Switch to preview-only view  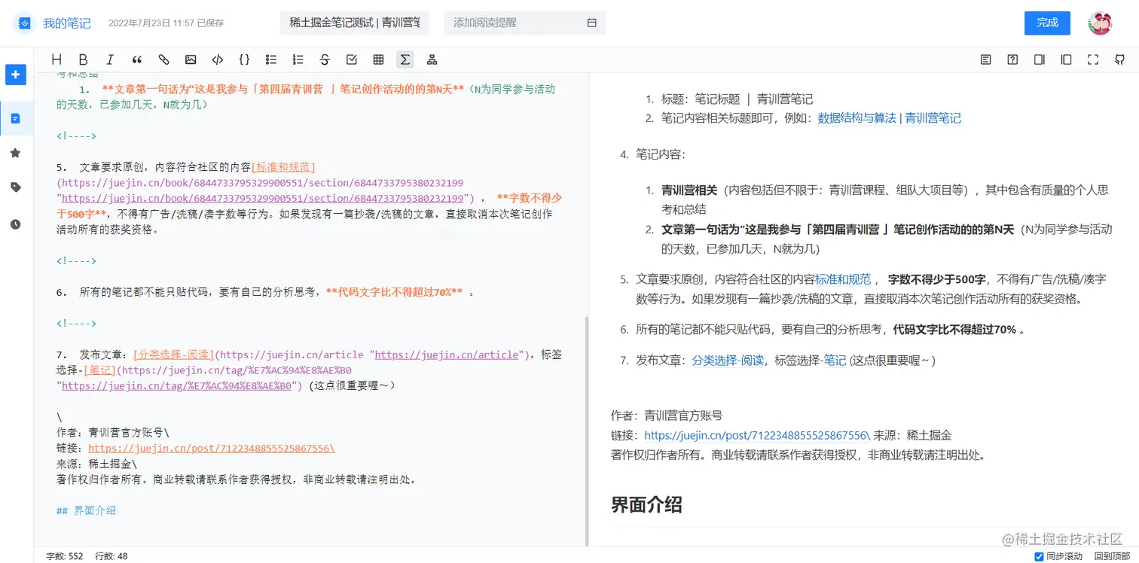tap(1066, 59)
